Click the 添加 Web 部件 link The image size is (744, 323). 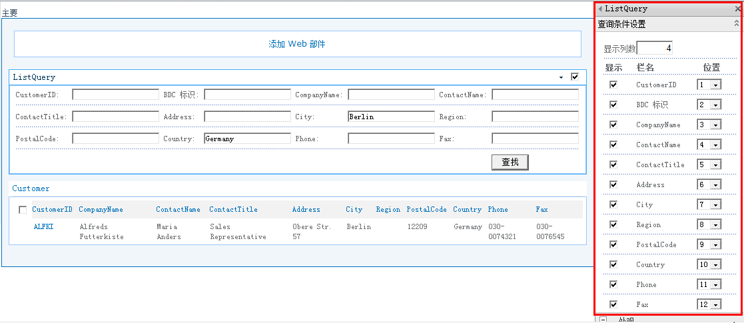(x=297, y=44)
